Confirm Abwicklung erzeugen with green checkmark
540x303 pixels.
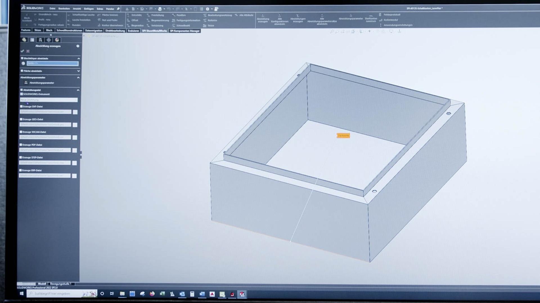coord(22,51)
